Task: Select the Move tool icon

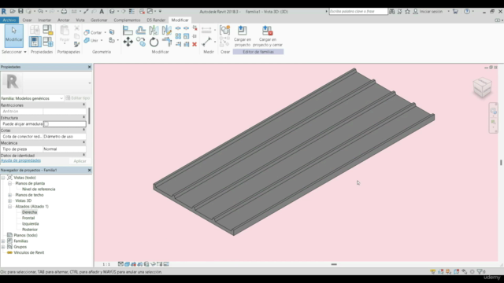Action: point(128,42)
